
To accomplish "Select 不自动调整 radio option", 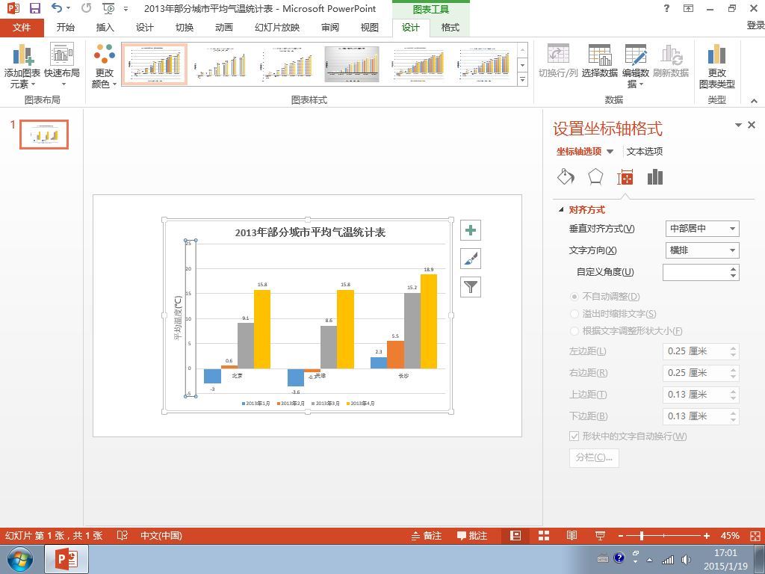I will pyautogui.click(x=574, y=296).
